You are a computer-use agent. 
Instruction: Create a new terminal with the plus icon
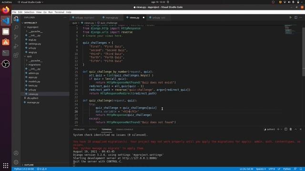click(x=278, y=129)
